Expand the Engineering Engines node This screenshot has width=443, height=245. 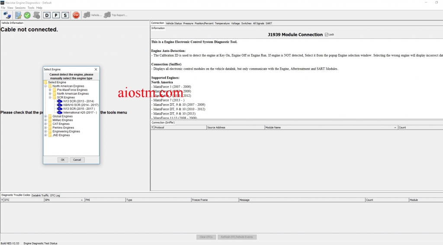coord(45,131)
